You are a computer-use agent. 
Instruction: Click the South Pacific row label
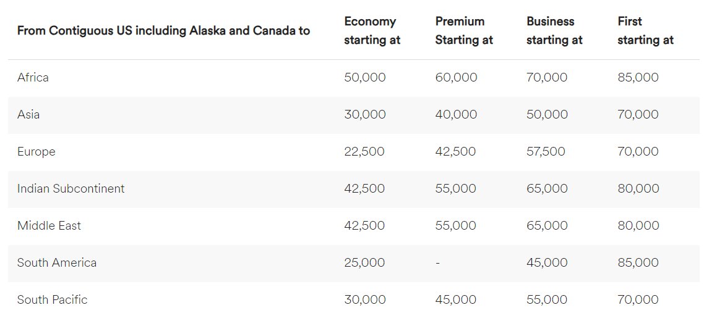coord(52,299)
